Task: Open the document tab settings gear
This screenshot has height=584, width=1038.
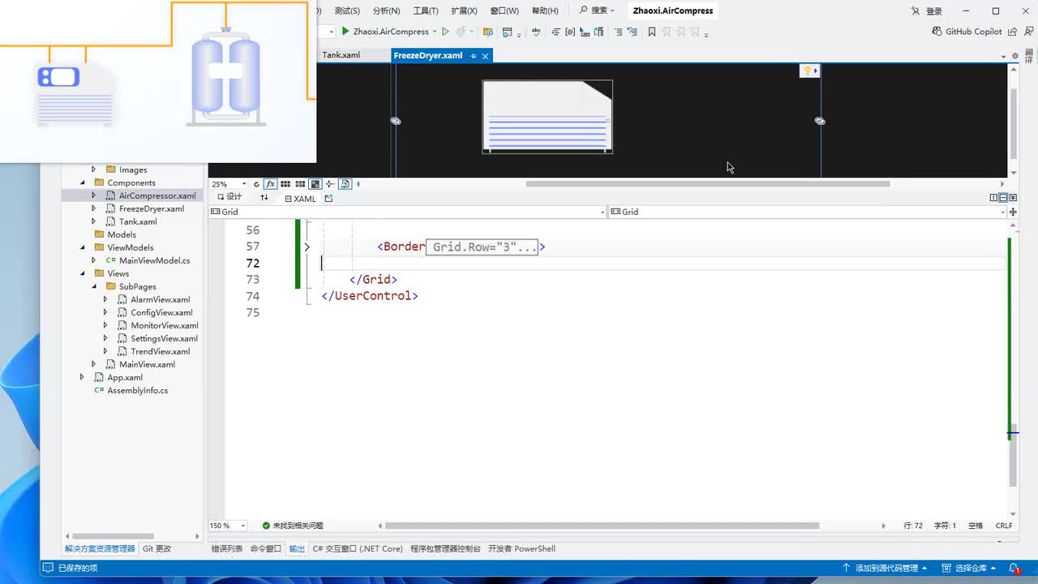Action: [x=1014, y=56]
